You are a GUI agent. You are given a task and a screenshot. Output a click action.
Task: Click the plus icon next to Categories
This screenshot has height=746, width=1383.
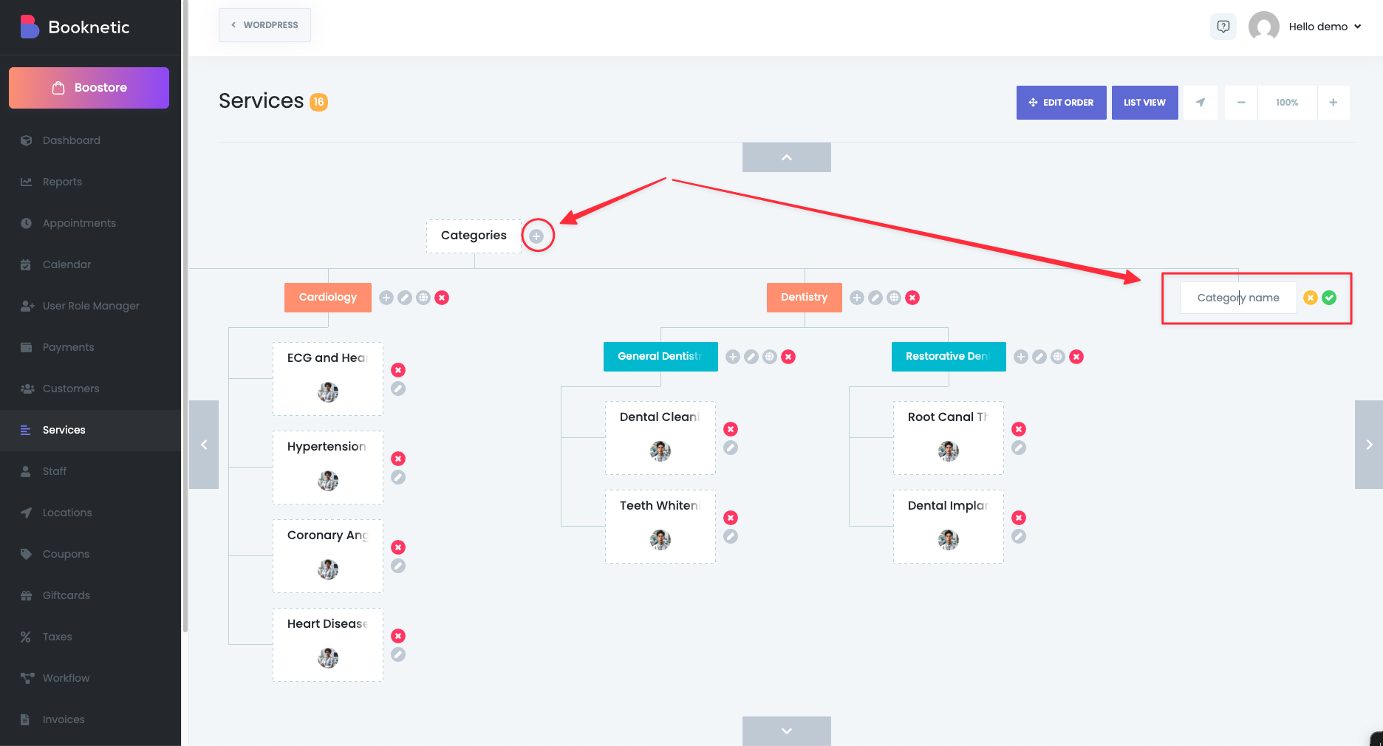point(536,236)
